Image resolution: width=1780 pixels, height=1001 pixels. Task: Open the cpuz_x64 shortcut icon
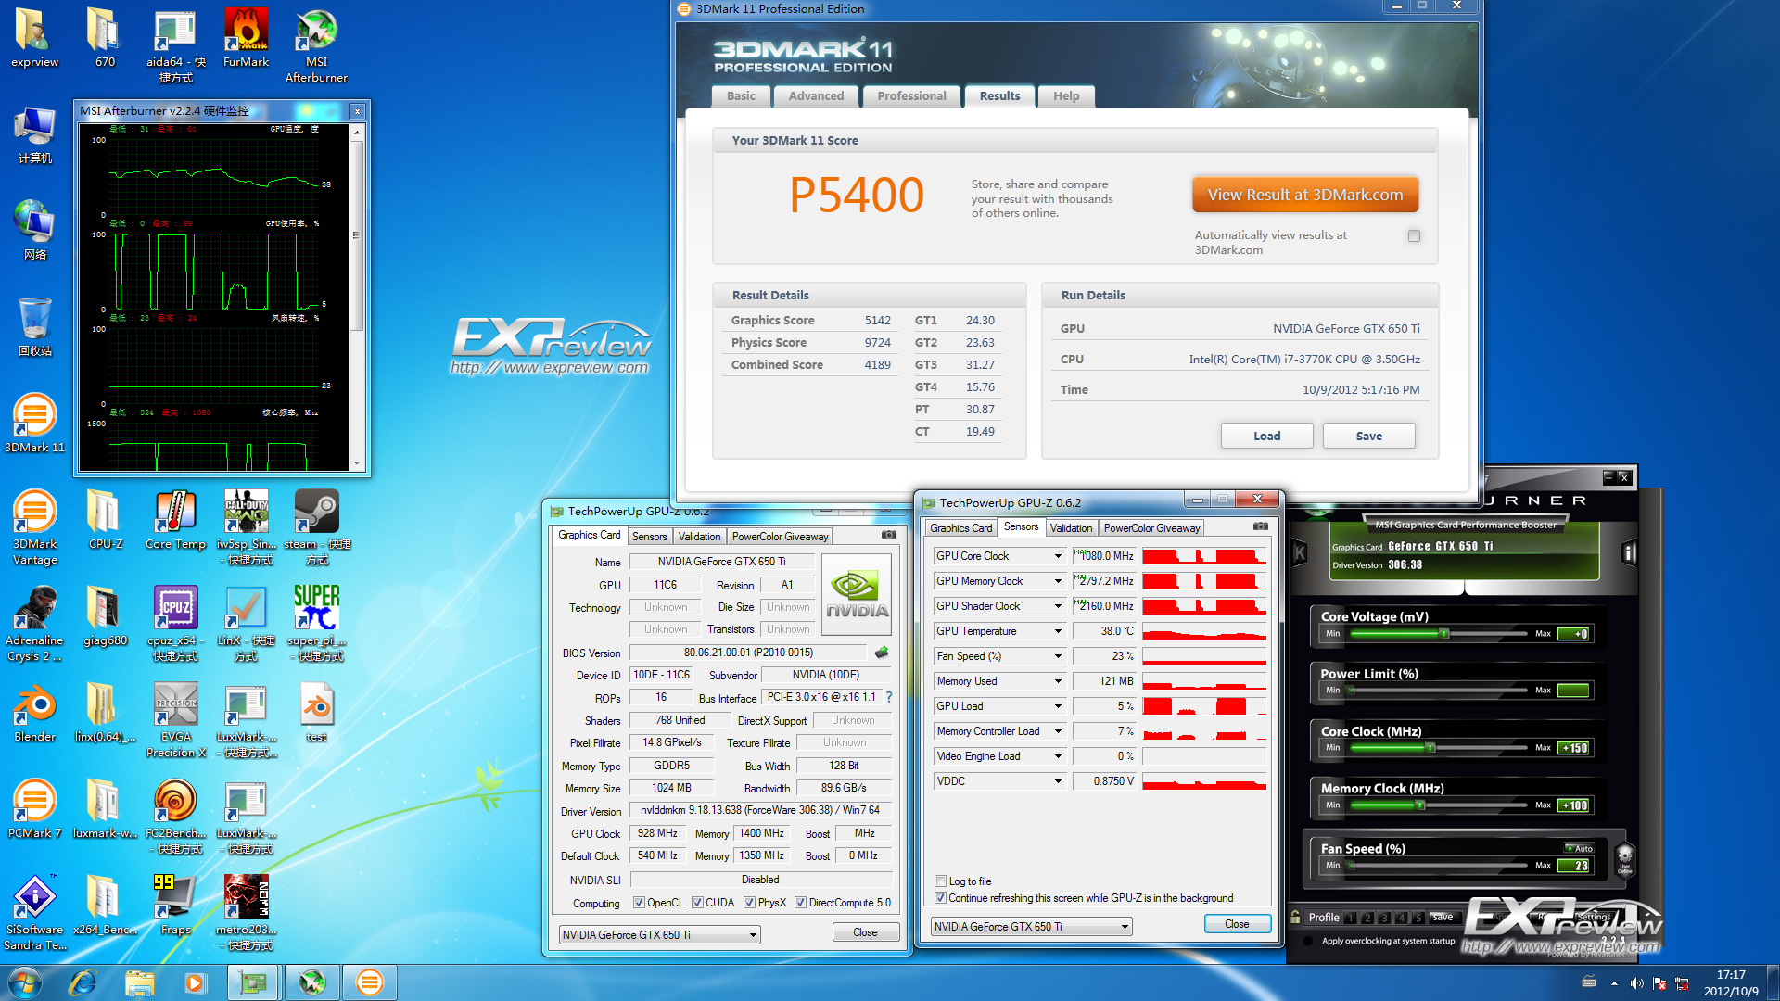[175, 624]
